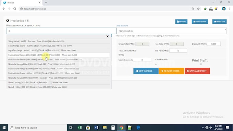The height and width of the screenshot is (131, 233).
Task: Open Microsoft Store from taskbar
Action: 88,128
